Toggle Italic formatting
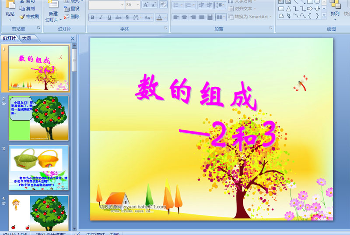This screenshot has height=235, width=350. tap(101, 17)
